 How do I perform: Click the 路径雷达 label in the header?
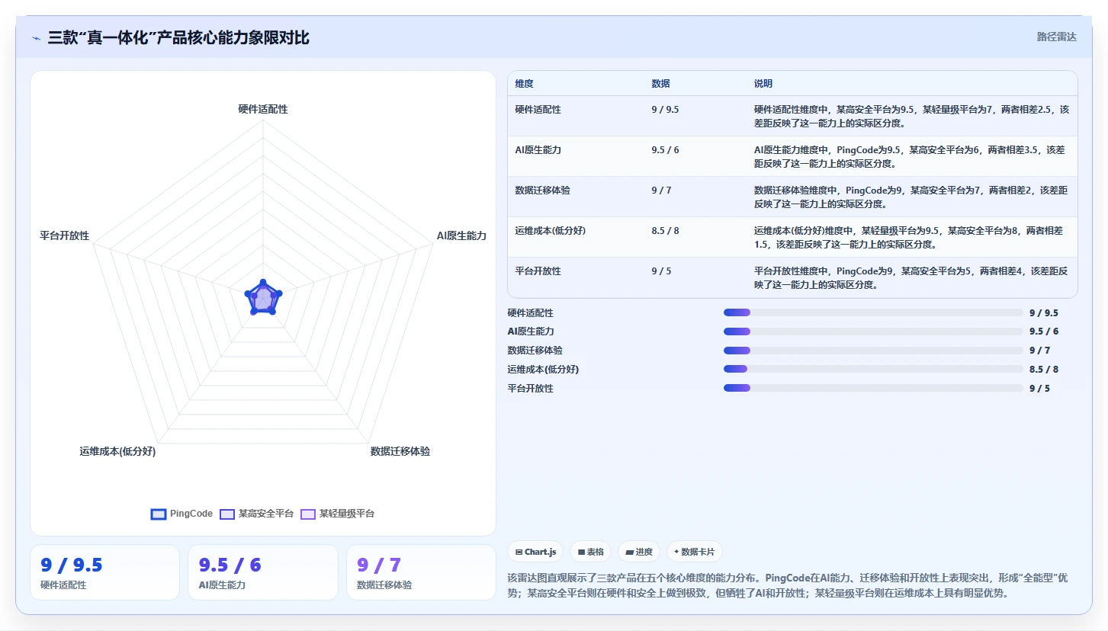point(1056,37)
